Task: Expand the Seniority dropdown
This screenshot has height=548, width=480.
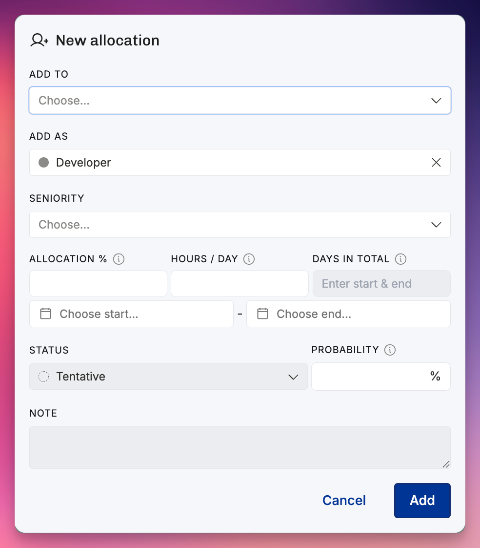Action: [240, 224]
